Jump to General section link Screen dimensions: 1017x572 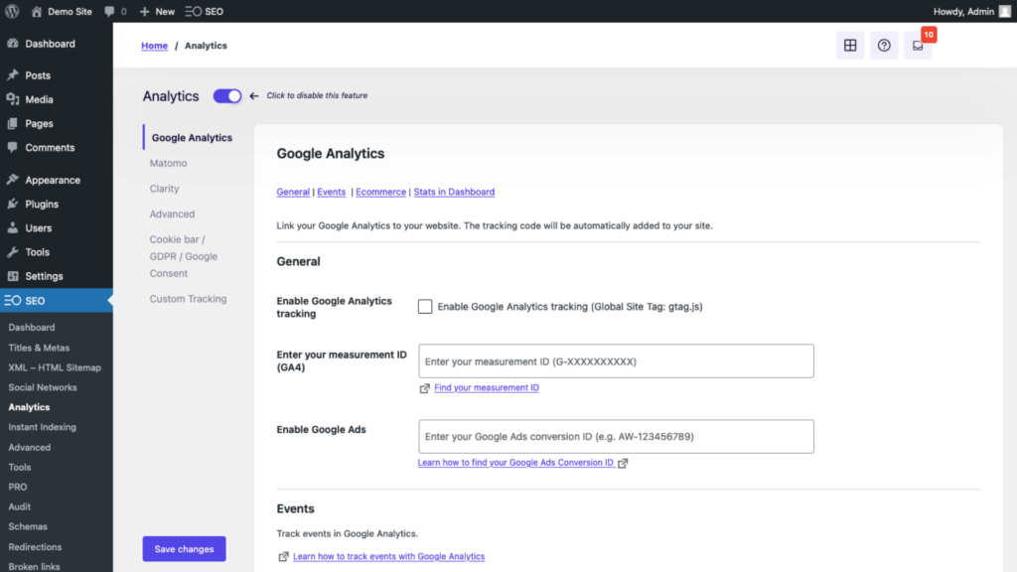click(293, 192)
